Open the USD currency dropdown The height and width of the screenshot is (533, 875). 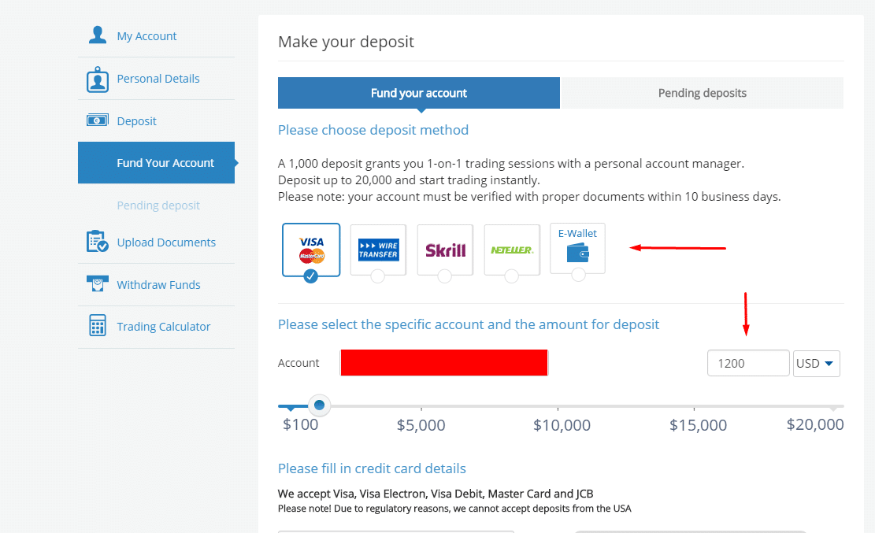click(x=817, y=364)
